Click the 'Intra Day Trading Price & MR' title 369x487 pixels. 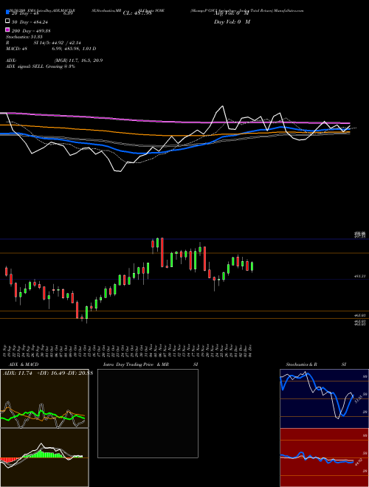pyautogui.click(x=136, y=365)
